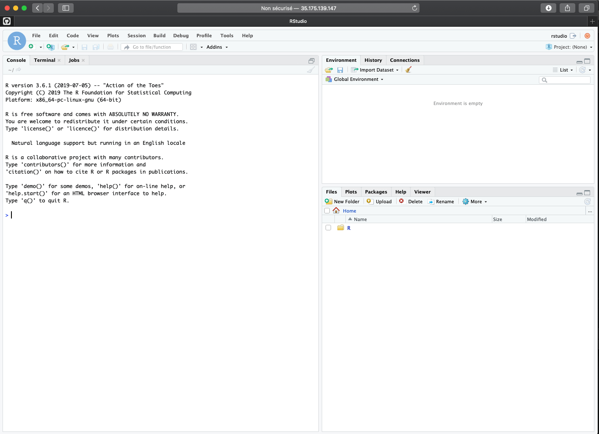The width and height of the screenshot is (599, 434).
Task: Click the print icon in main toolbar
Action: point(110,47)
